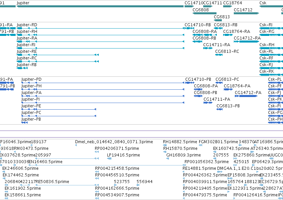
Task: Click EST label 556944
Action: coord(145,182)
